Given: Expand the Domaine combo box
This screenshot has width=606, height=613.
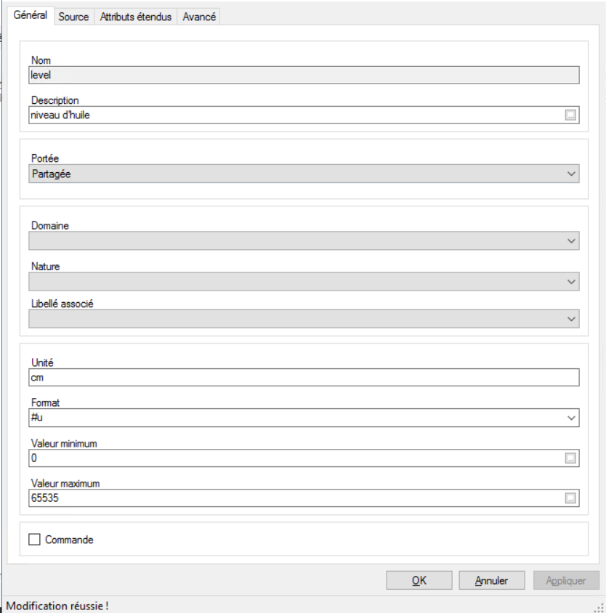Looking at the screenshot, I should coord(571,241).
